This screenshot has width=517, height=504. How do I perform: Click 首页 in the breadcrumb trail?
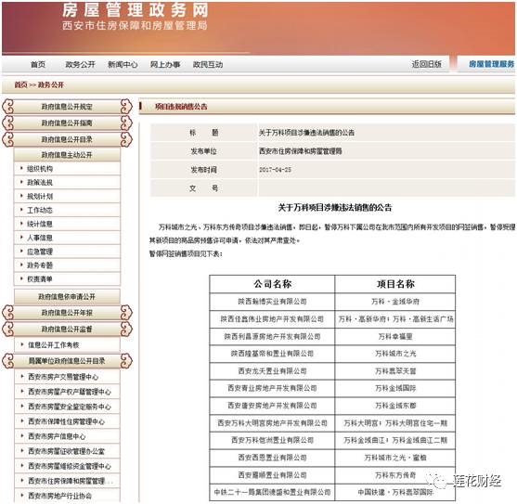pyautogui.click(x=20, y=84)
